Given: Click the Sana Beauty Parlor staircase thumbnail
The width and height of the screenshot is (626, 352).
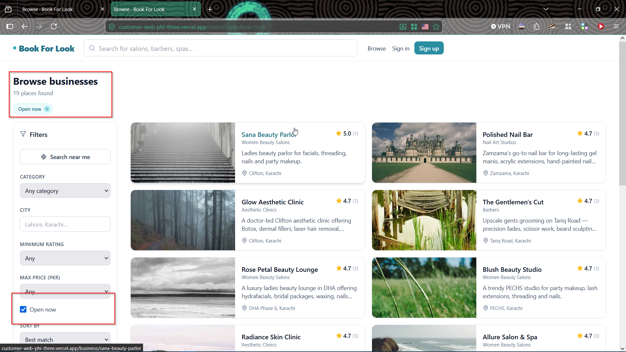Looking at the screenshot, I should click(x=183, y=153).
